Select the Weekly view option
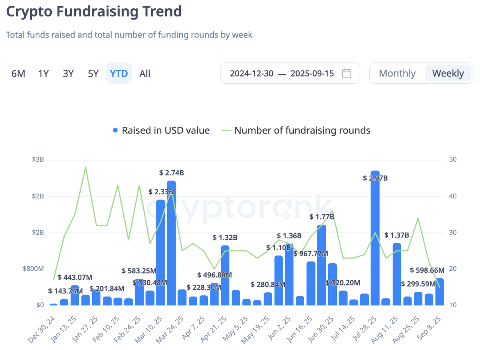Image resolution: width=480 pixels, height=350 pixels. 448,73
